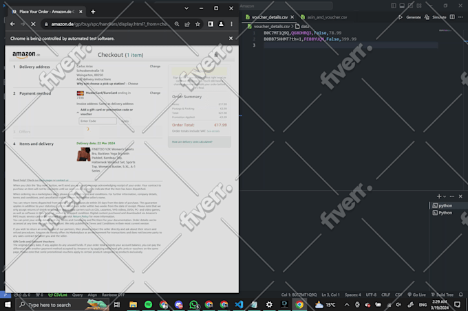Viewport: 468px width, 311px height.
Task: Click CSVLint in the status bar
Action: tap(58, 295)
